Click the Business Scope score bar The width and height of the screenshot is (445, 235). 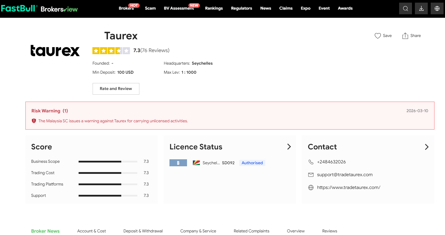click(108, 162)
